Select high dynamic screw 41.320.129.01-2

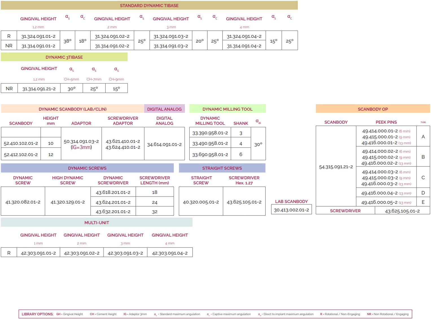pyautogui.click(x=68, y=202)
